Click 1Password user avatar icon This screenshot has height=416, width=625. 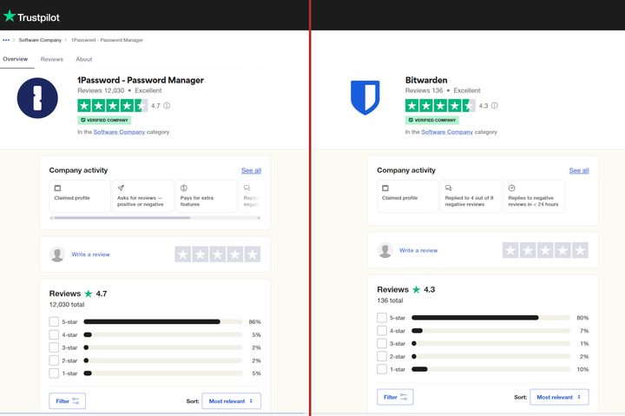[x=57, y=254]
